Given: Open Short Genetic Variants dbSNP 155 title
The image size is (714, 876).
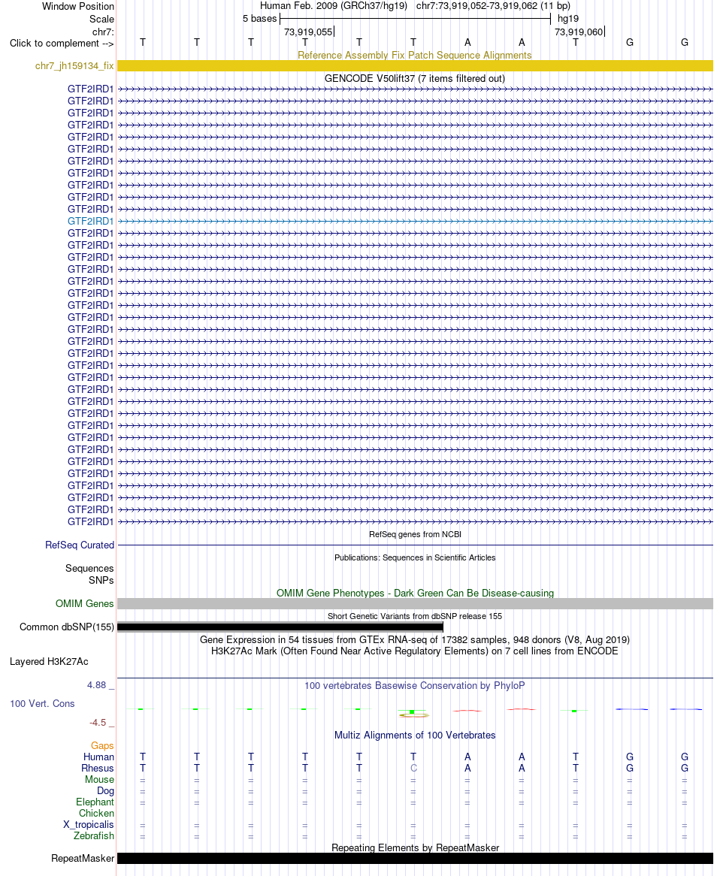Looking at the screenshot, I should (415, 616).
